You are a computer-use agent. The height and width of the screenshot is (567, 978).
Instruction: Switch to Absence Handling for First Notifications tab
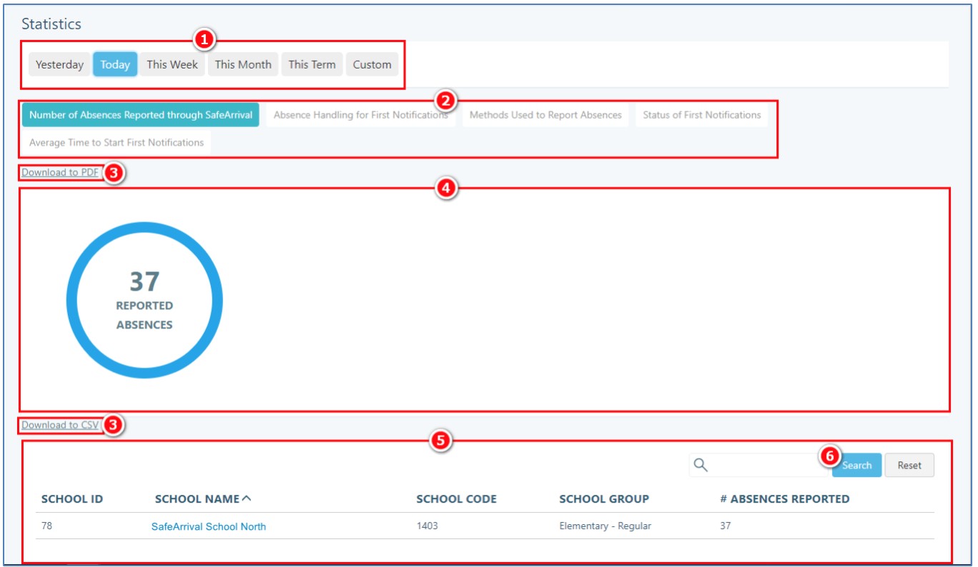coord(360,115)
